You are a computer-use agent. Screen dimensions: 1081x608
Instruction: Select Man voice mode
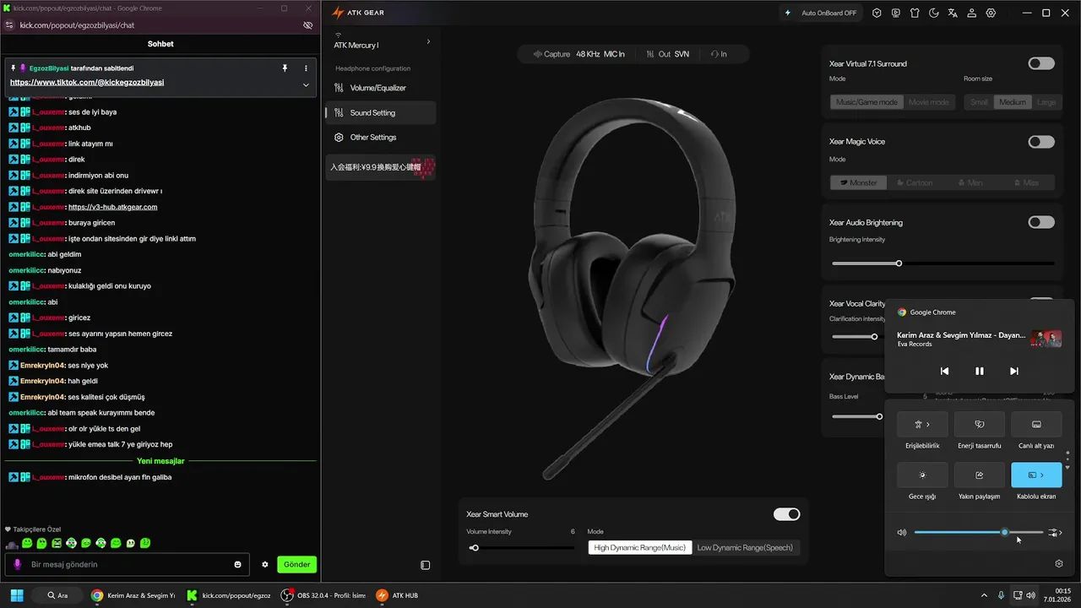coord(971,182)
